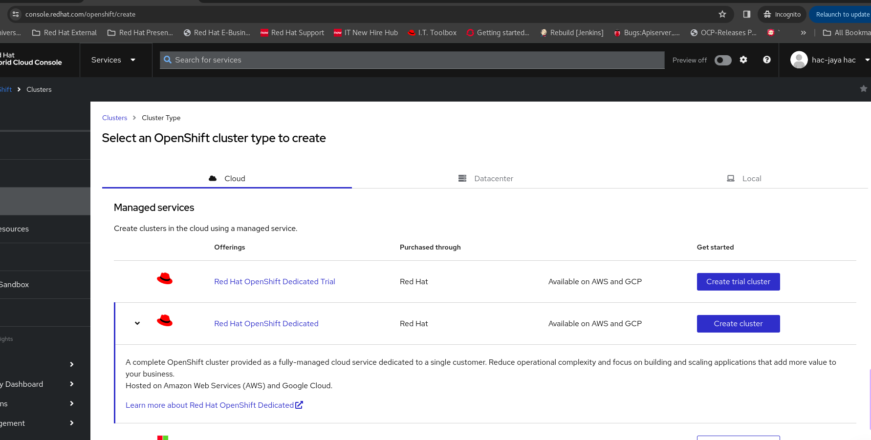Open the I.T. Toolbox bookmark
Screen dimensions: 871x440
pyautogui.click(x=432, y=33)
